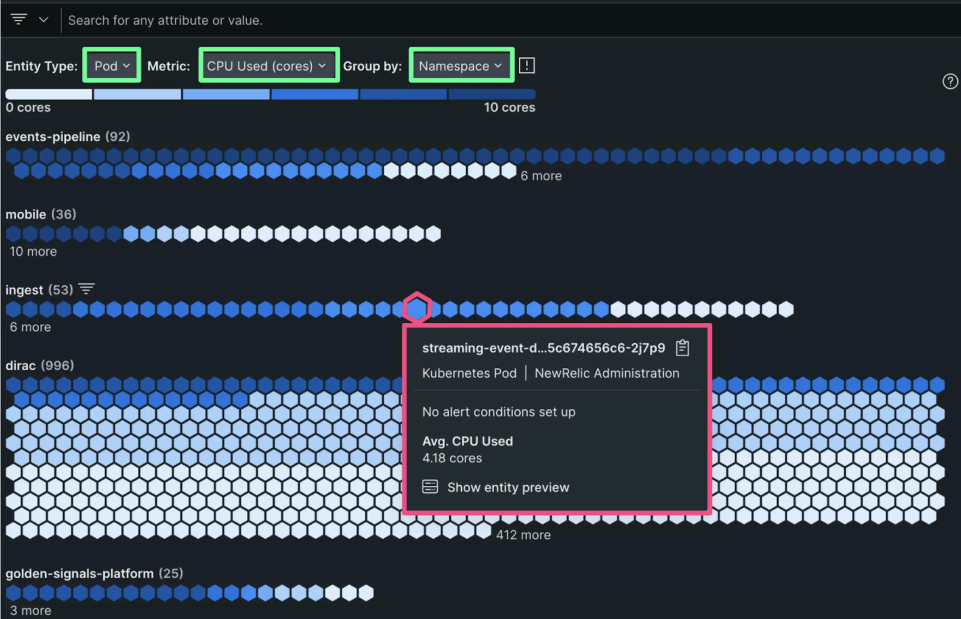Viewport: 961px width, 619px height.
Task: Select the darkest segment of the cores legend
Action: pyautogui.click(x=491, y=94)
